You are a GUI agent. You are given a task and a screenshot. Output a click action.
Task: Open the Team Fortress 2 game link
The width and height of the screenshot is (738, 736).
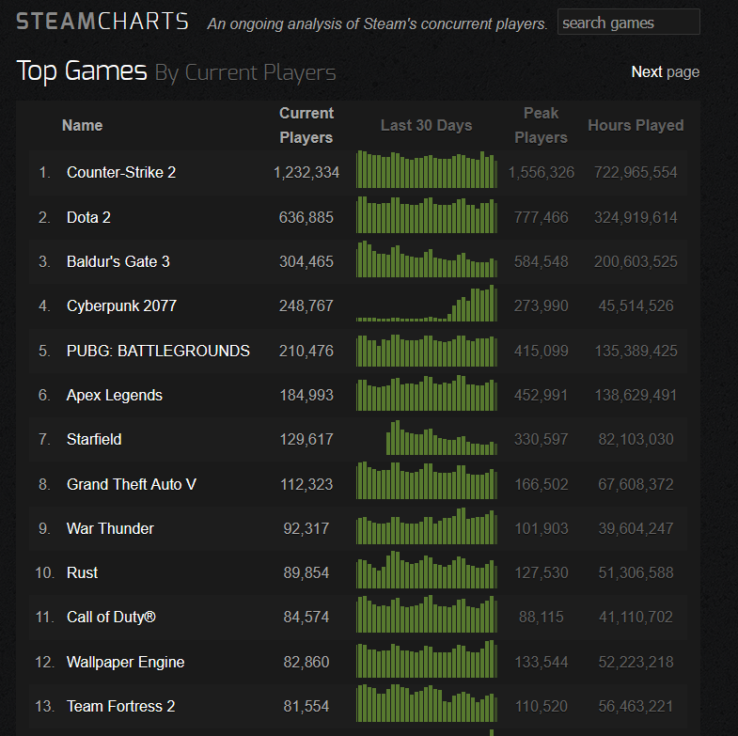point(121,706)
